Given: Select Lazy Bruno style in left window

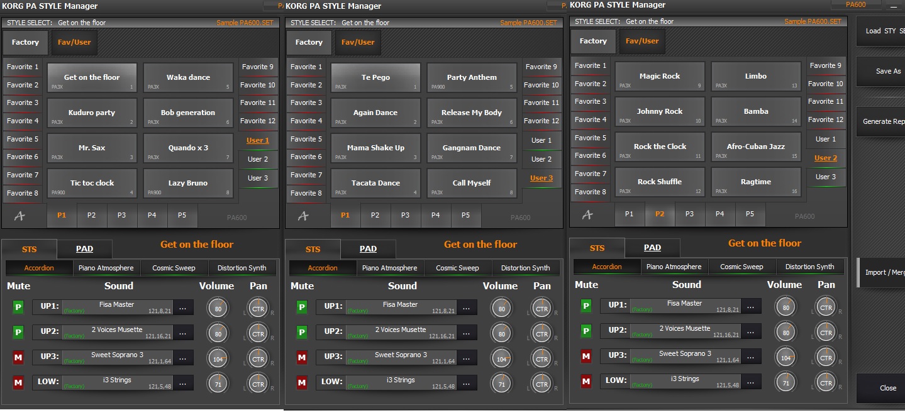Looking at the screenshot, I should click(188, 184).
